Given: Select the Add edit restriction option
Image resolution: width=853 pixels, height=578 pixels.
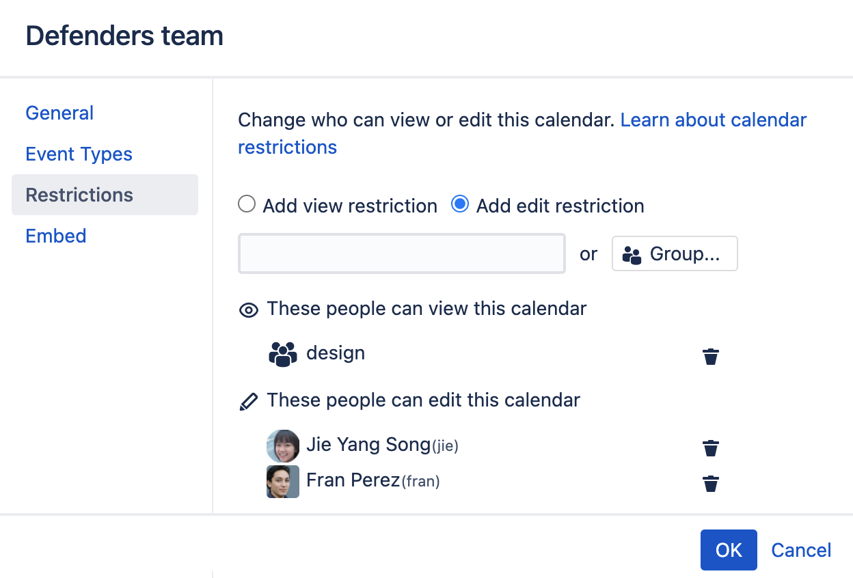Looking at the screenshot, I should coord(460,204).
